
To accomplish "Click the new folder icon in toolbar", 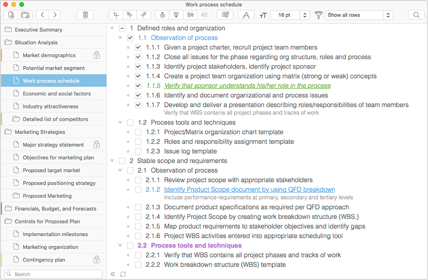I will point(25,15).
